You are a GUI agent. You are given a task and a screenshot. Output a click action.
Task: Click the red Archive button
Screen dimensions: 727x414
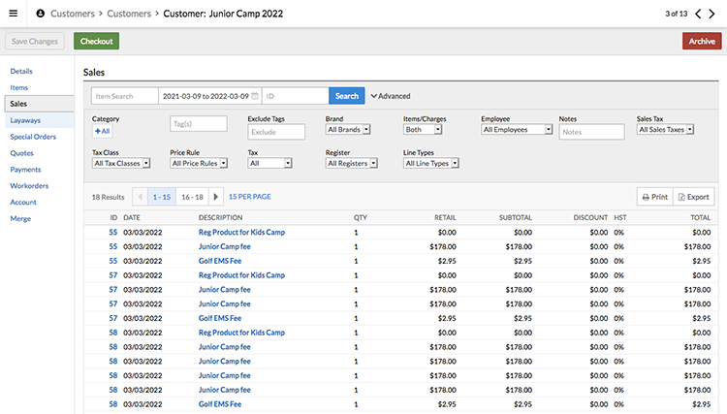pos(701,42)
